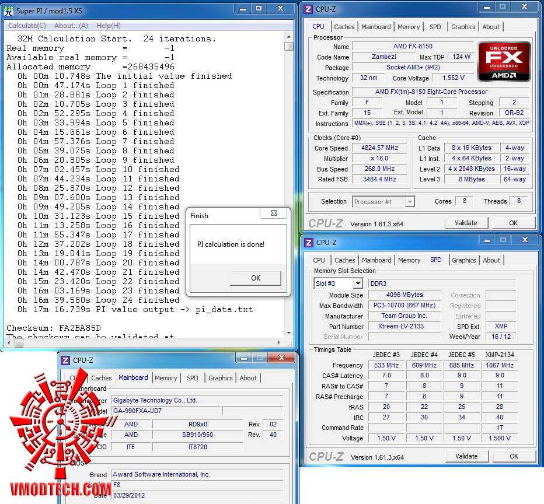Viewport: 544px width, 504px height.
Task: Switch to Memory tab in the Mainboard window
Action: (x=166, y=378)
